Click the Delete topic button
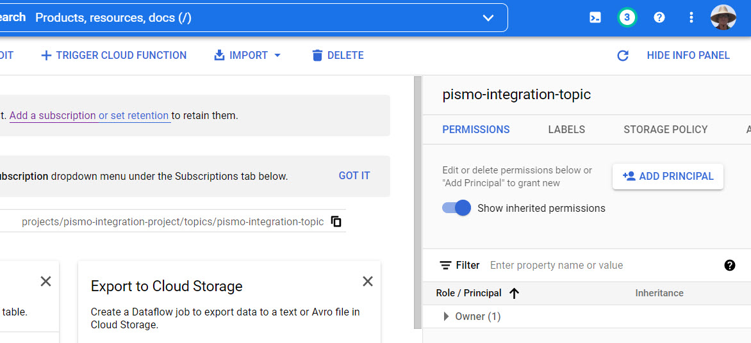 tap(338, 56)
